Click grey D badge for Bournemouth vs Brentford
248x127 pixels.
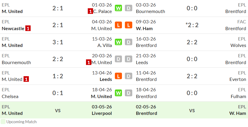point(129,8)
